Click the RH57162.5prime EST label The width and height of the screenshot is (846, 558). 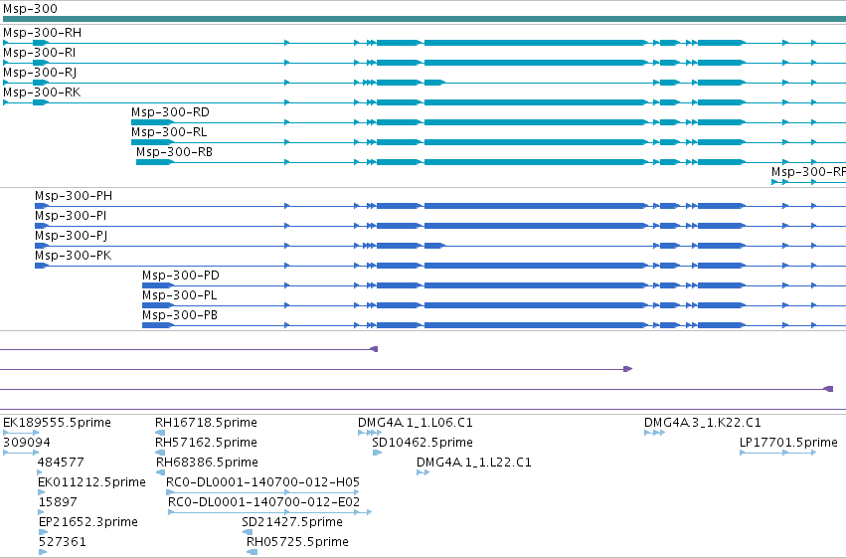[x=206, y=443]
